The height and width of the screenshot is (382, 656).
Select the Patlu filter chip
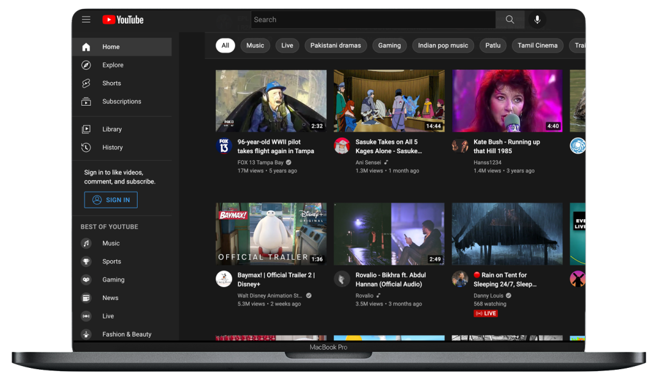tap(493, 46)
